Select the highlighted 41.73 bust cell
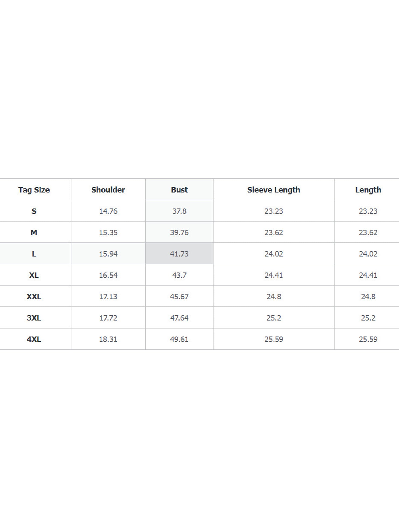Viewport: 399px width, 529px height. click(x=179, y=253)
